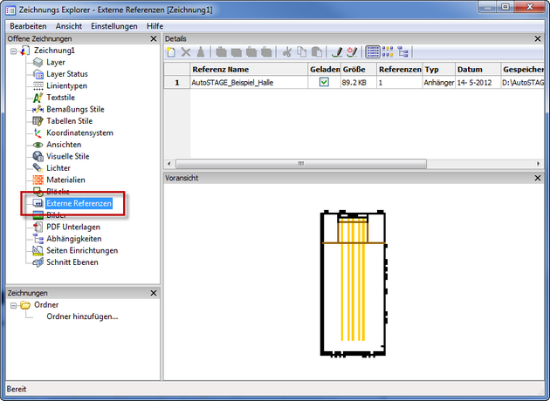Open the Bearbeiten menu

[x=29, y=26]
